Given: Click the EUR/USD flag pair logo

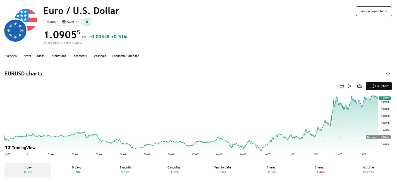Looking at the screenshot, I should point(21,25).
